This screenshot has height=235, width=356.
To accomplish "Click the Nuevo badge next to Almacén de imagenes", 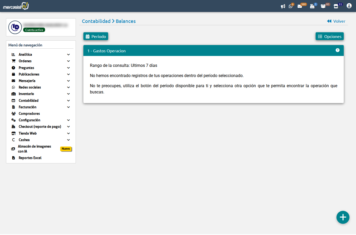I will [x=66, y=149].
